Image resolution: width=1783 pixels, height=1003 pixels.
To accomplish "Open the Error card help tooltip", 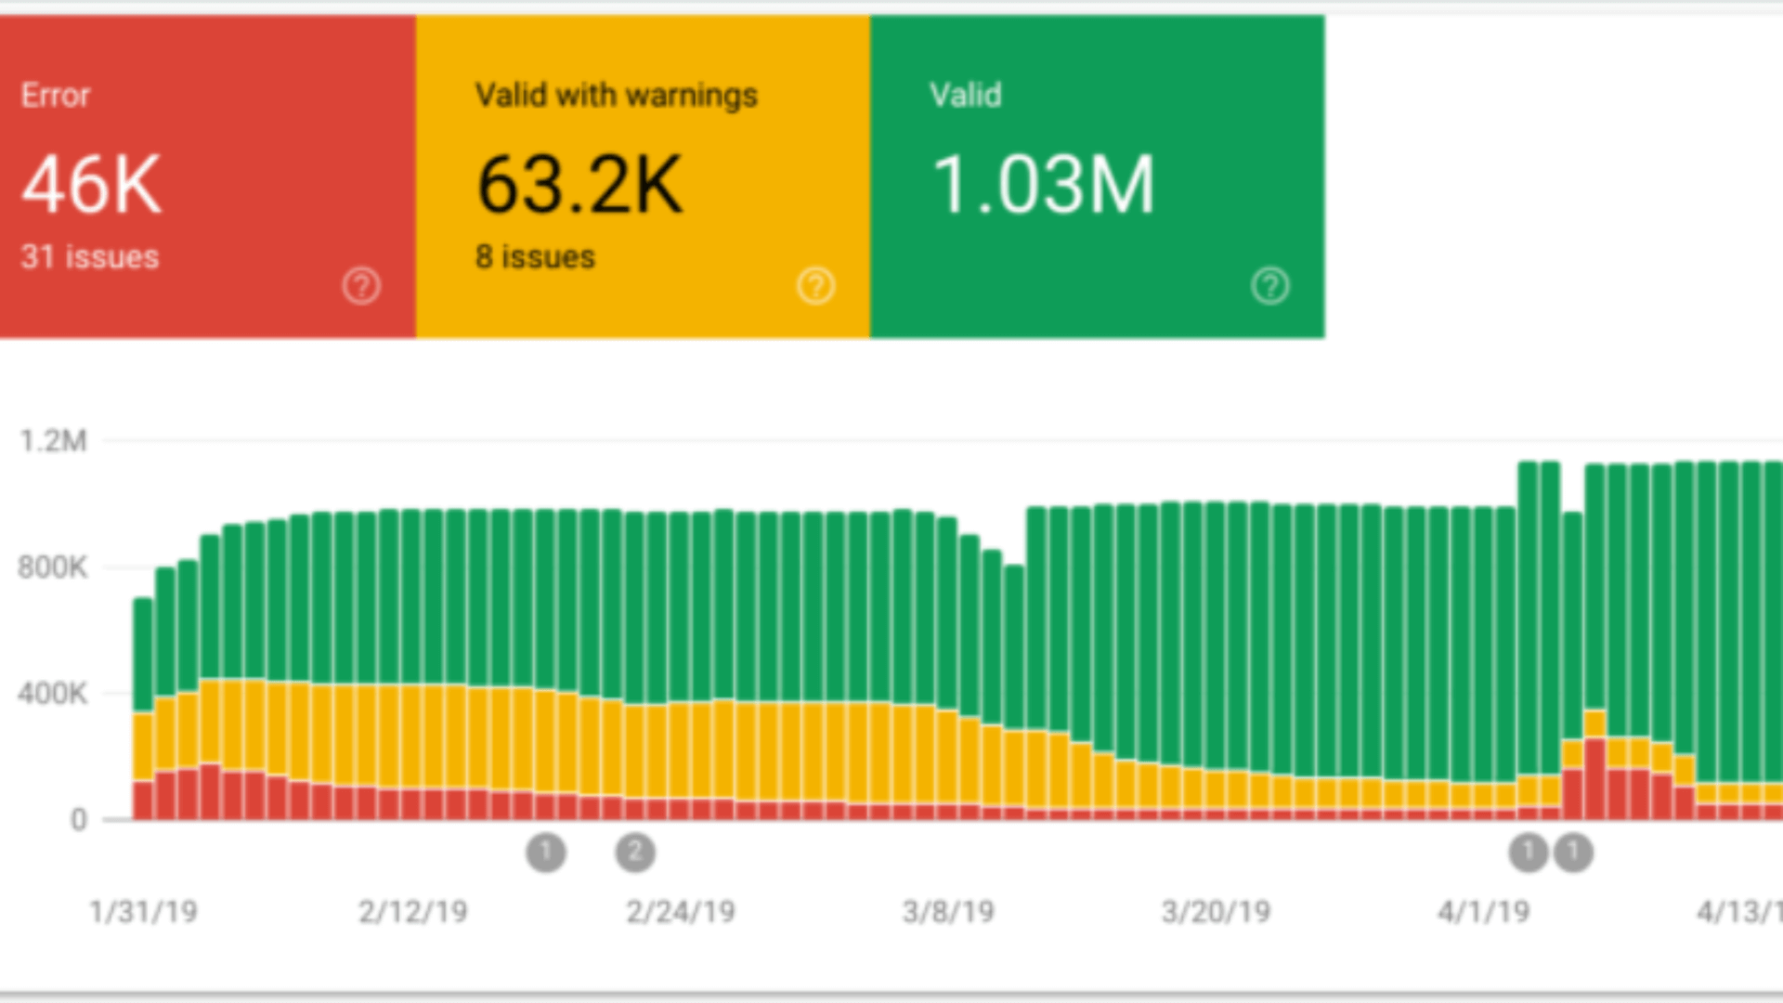I will [362, 286].
